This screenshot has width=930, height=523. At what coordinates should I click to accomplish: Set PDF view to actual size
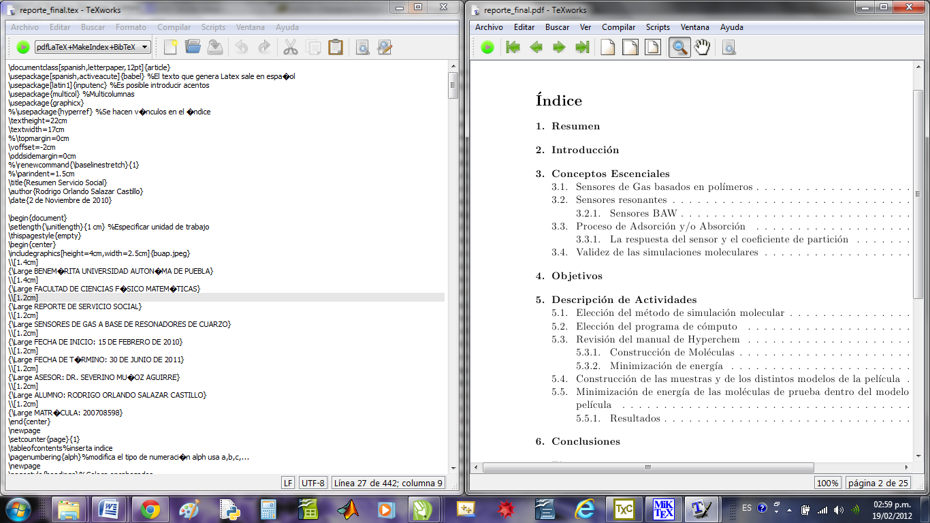[x=607, y=47]
